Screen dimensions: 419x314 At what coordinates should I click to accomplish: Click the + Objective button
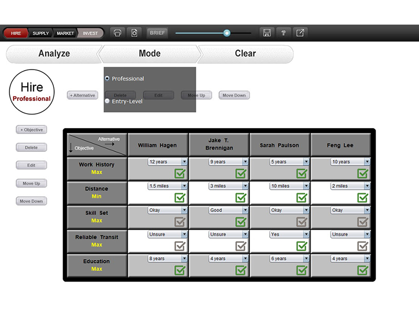click(x=31, y=130)
